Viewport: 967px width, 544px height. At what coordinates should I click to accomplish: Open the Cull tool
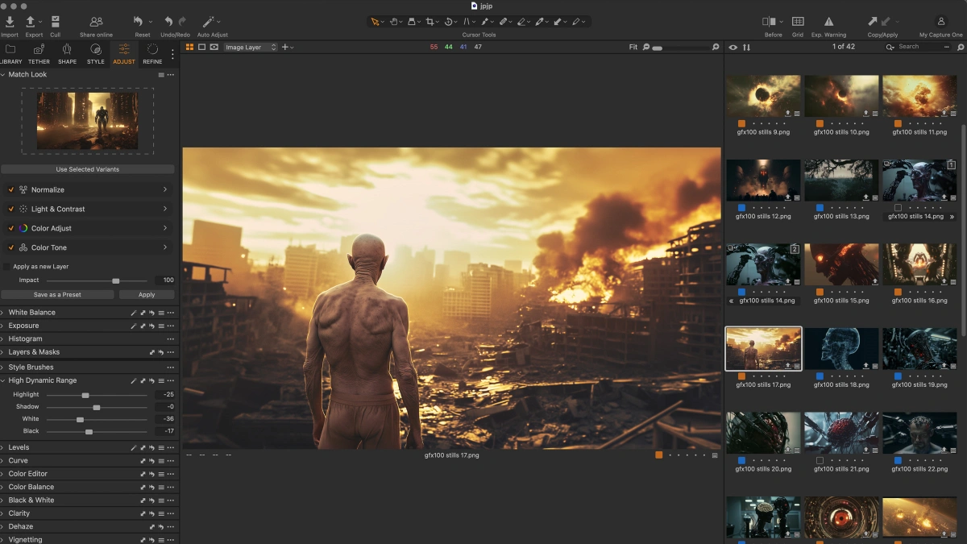point(55,21)
